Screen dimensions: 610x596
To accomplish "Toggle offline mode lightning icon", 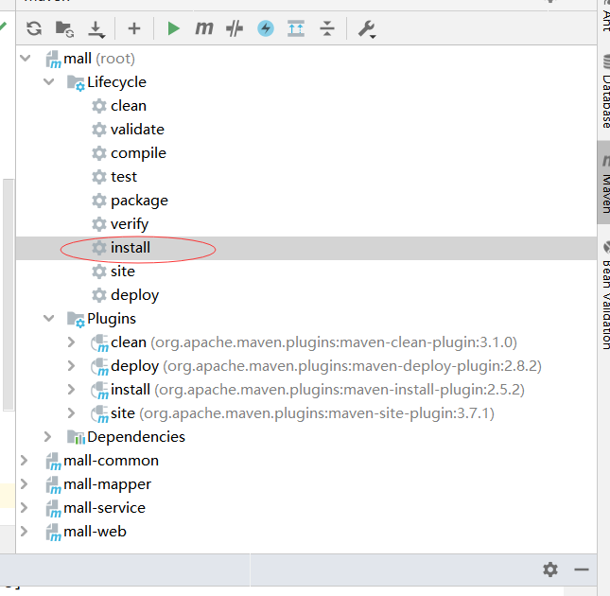I will pos(266,28).
